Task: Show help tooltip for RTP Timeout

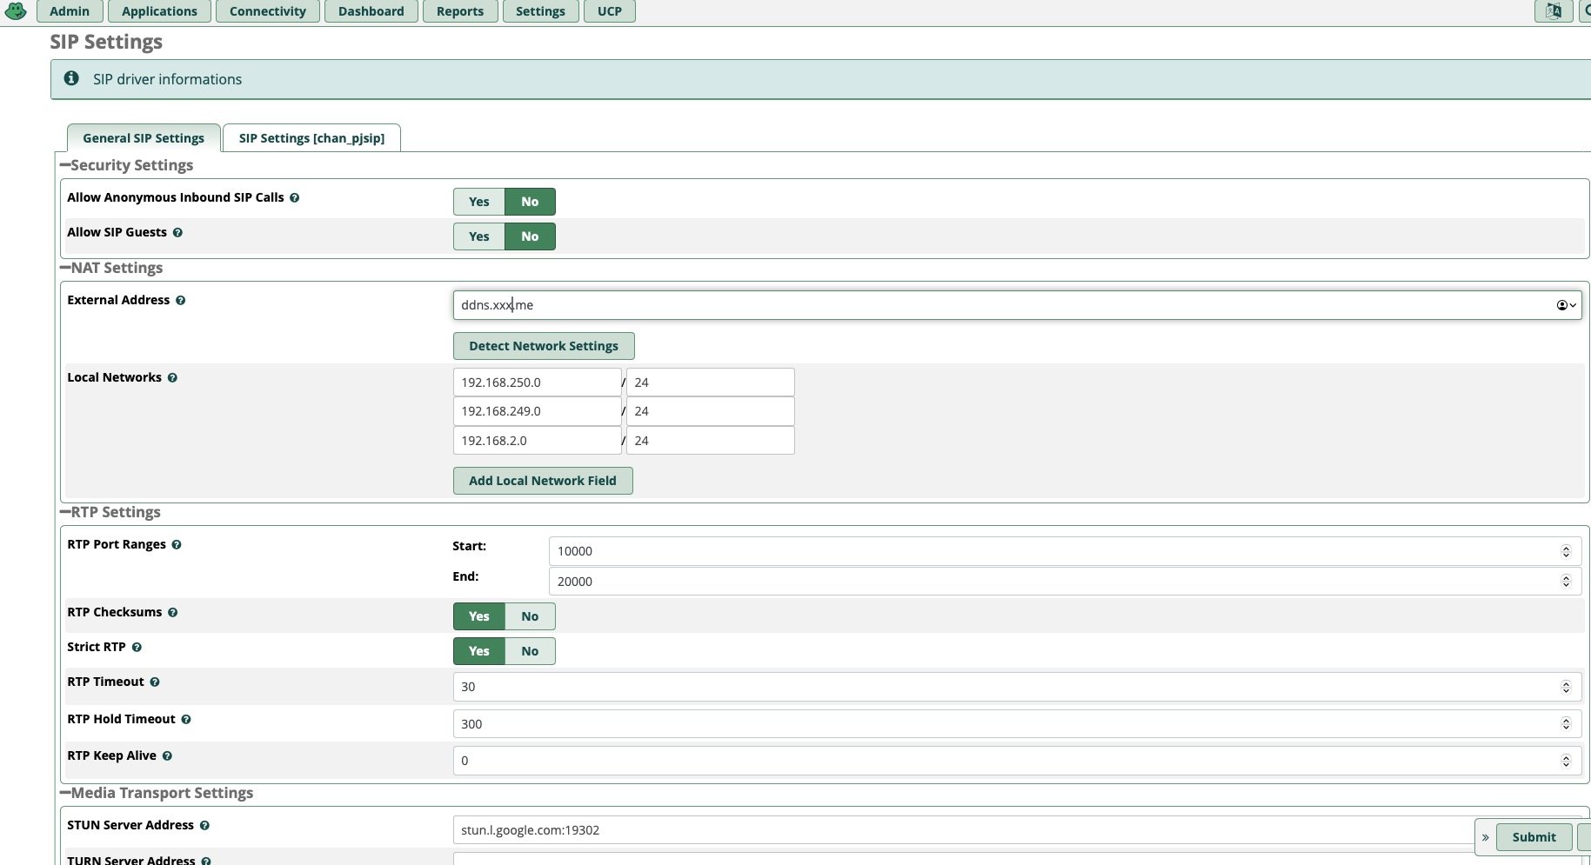Action: (x=155, y=682)
